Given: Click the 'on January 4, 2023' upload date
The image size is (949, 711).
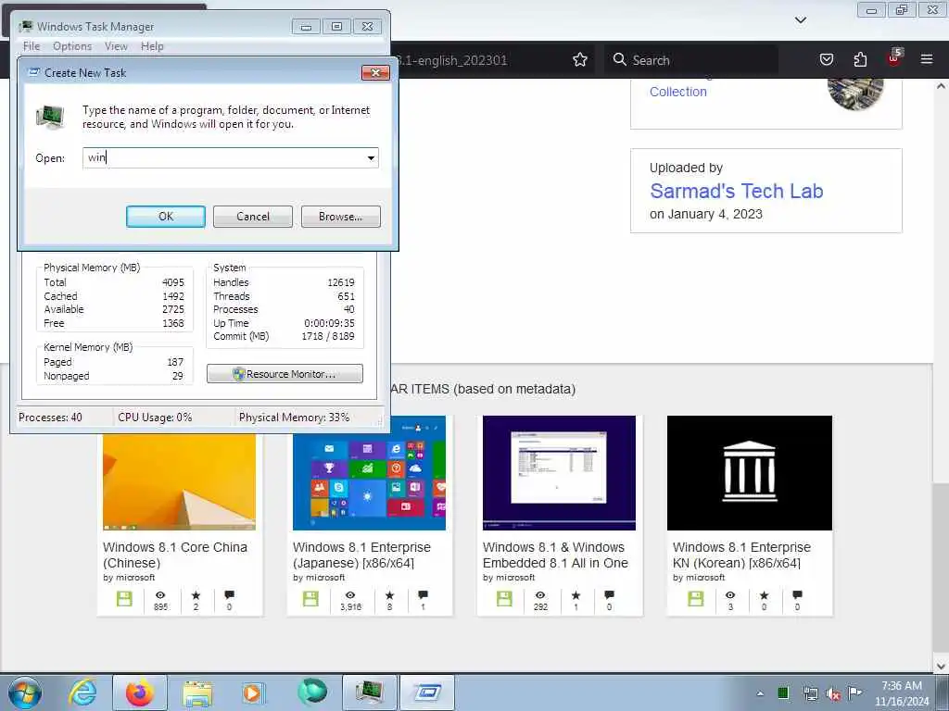Looking at the screenshot, I should coord(705,214).
